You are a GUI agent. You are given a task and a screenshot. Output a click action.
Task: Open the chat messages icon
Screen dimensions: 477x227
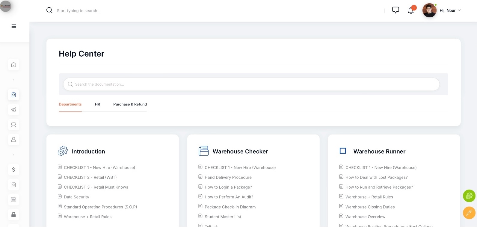coord(396,10)
